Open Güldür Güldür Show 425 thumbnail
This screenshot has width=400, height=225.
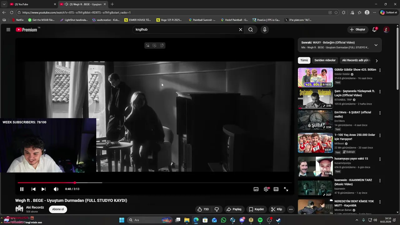(315, 77)
